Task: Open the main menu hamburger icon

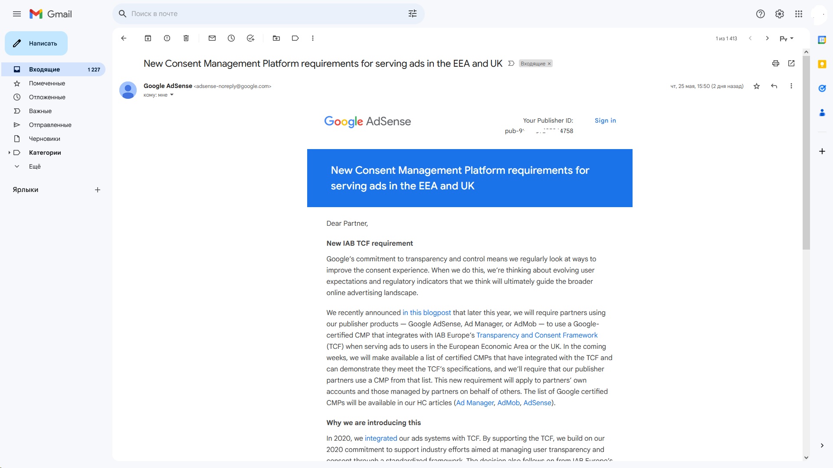Action: coord(17,14)
